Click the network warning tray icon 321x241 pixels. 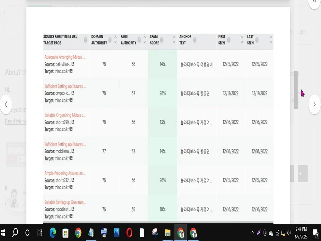click(283, 233)
